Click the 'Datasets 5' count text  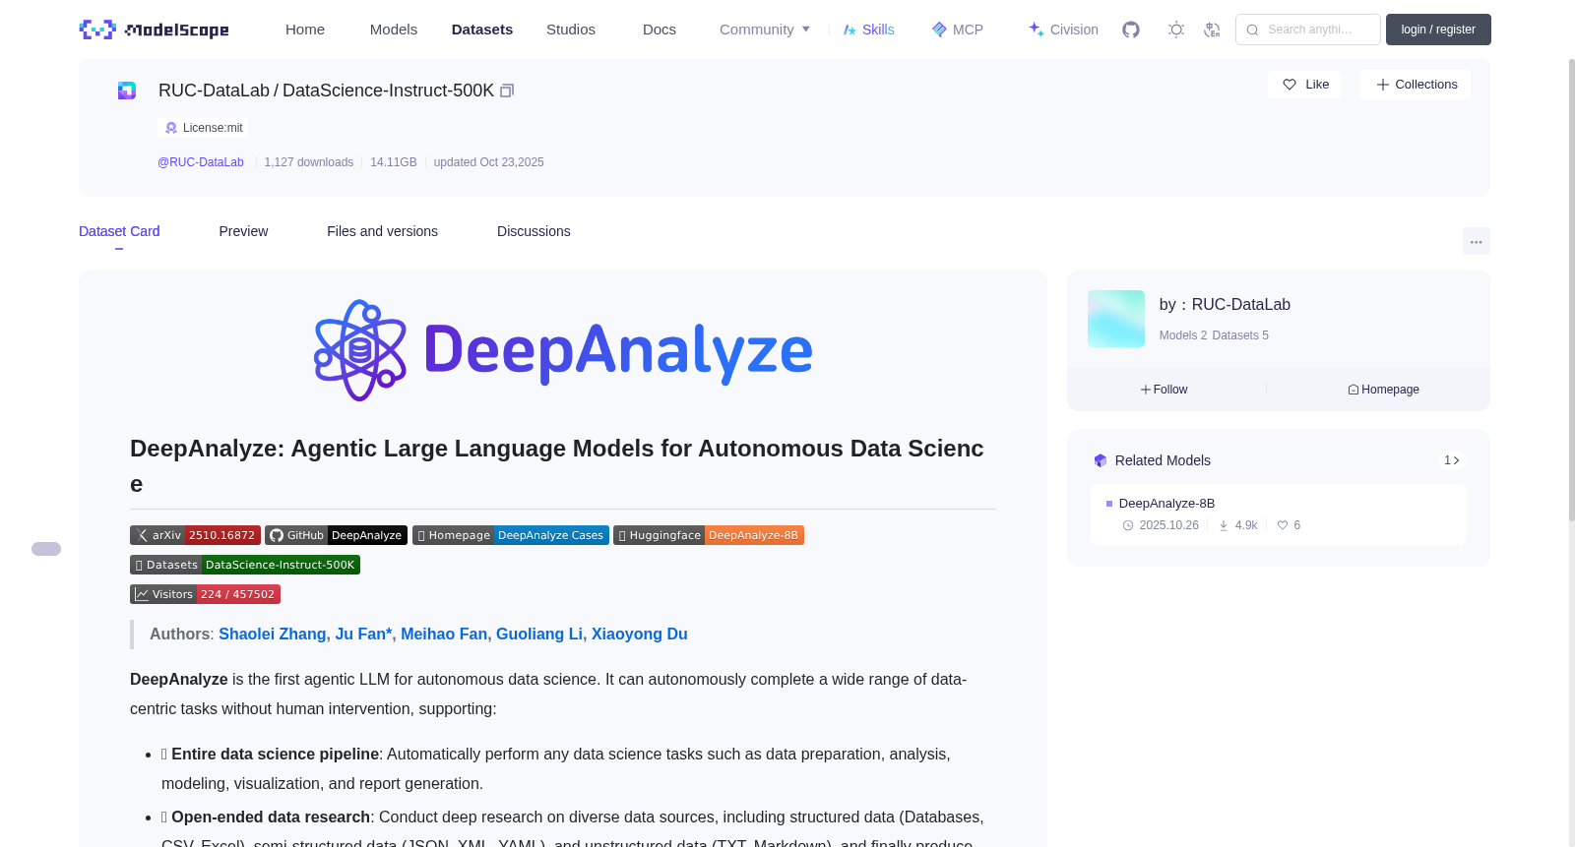1240,335
